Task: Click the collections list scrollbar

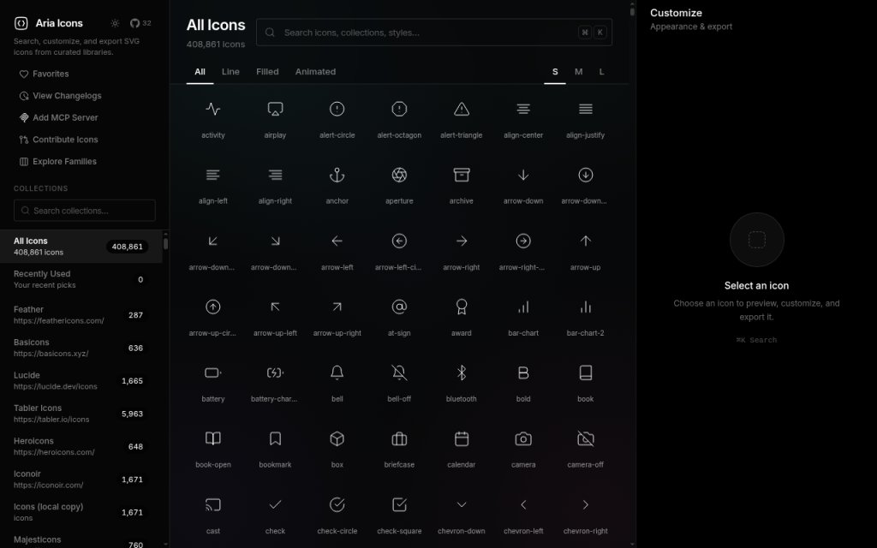Action: (x=165, y=244)
